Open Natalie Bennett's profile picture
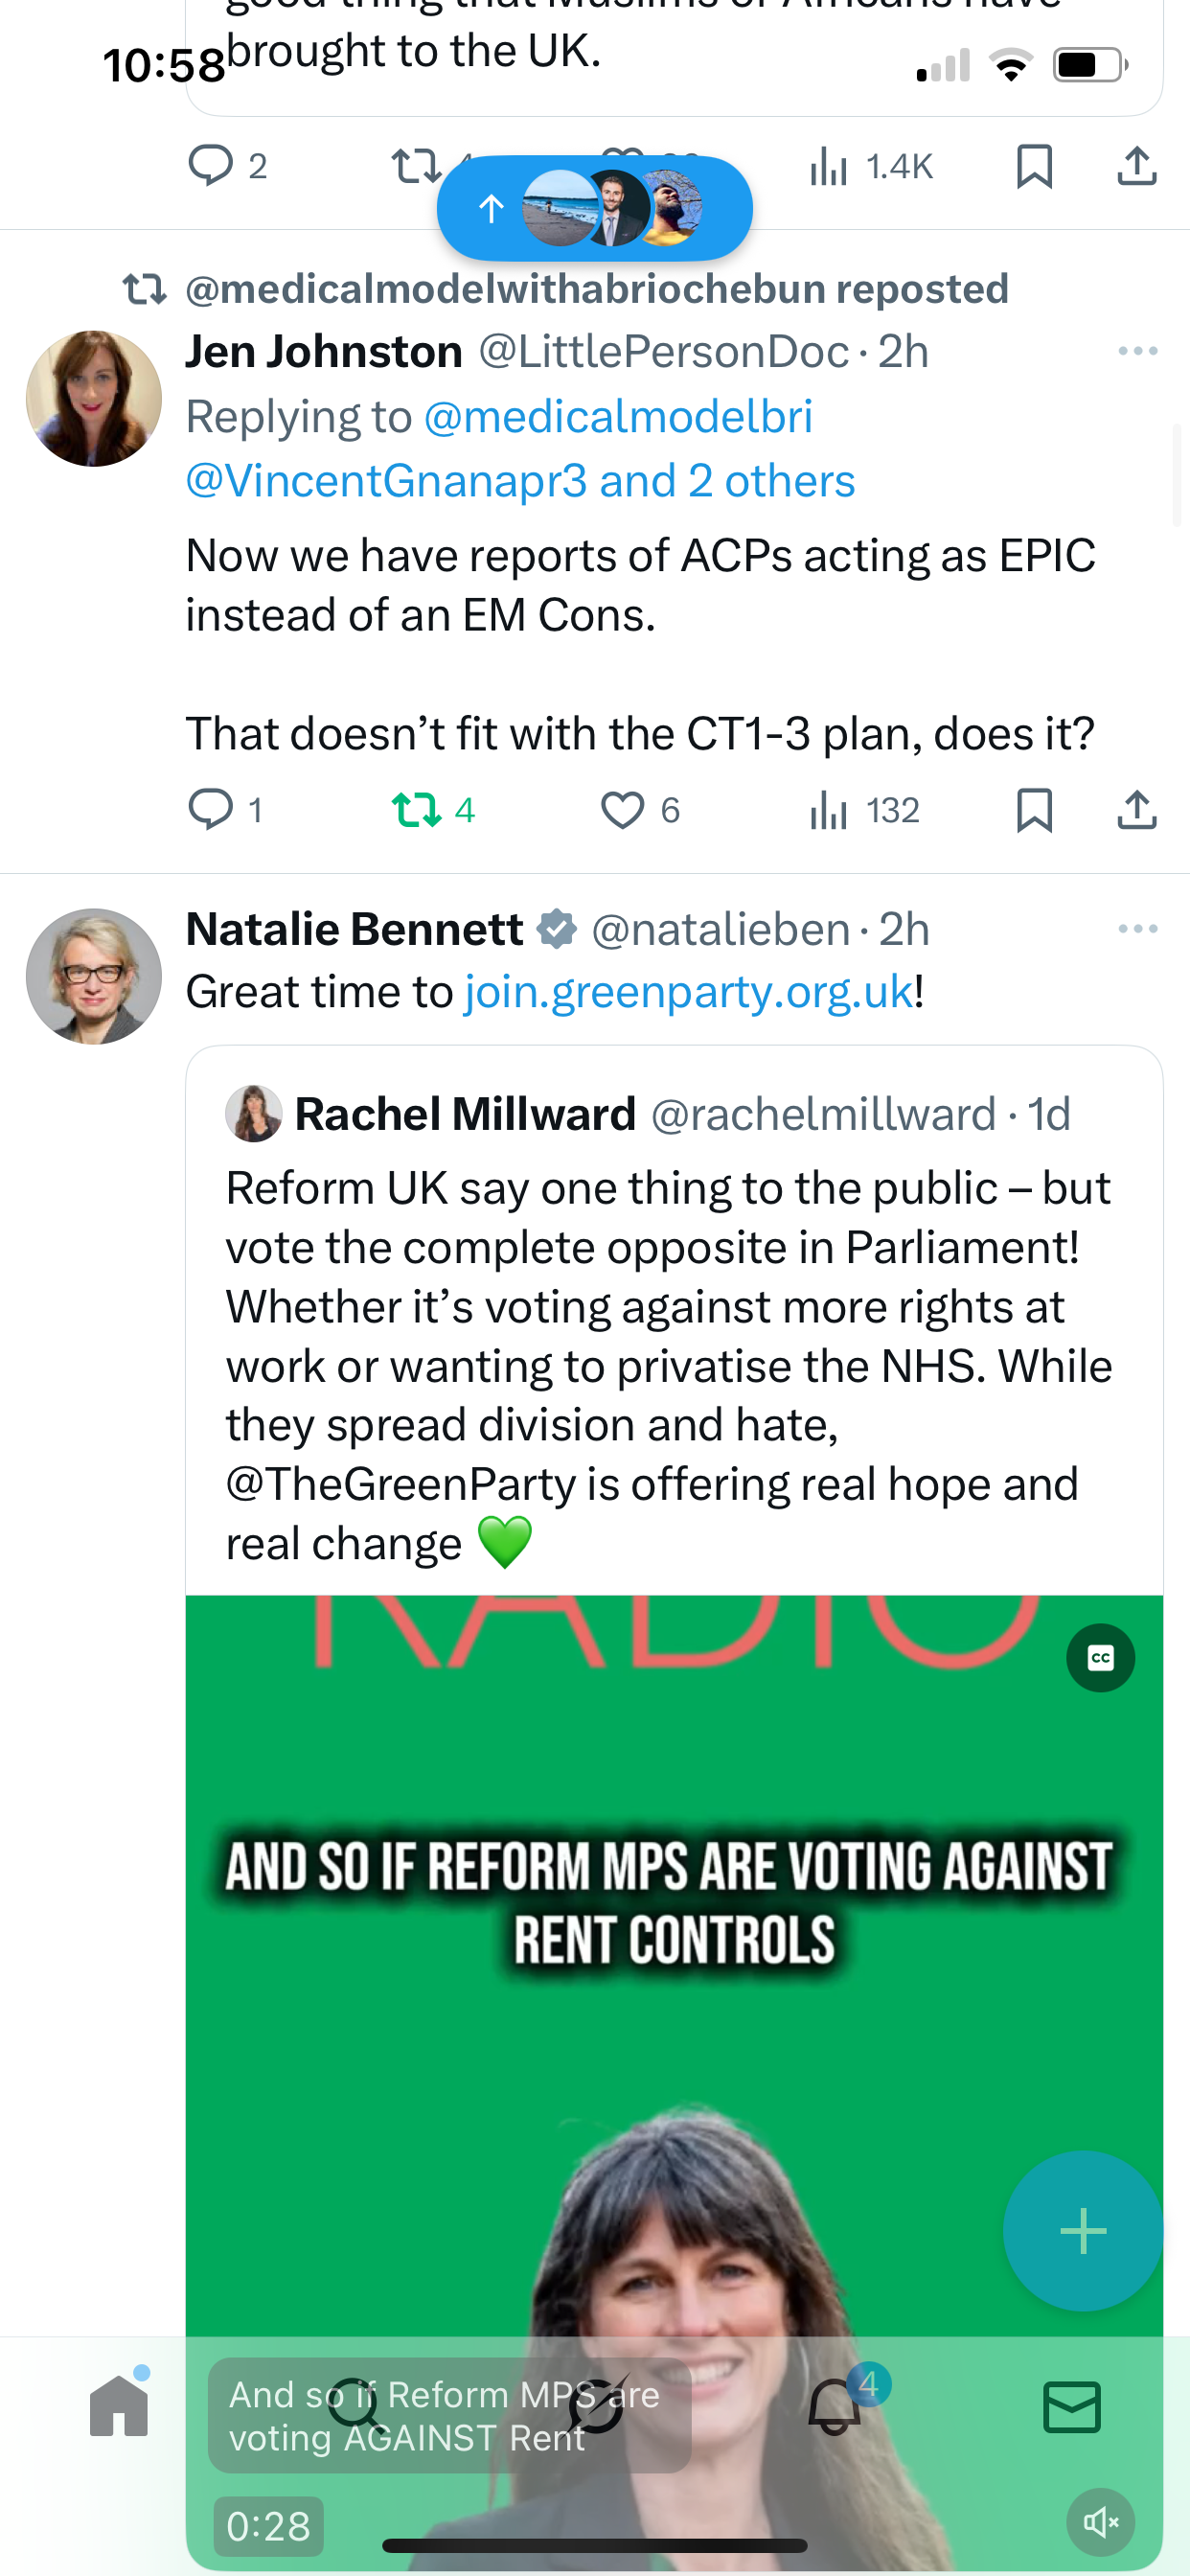Viewport: 1190px width, 2576px height. [94, 976]
